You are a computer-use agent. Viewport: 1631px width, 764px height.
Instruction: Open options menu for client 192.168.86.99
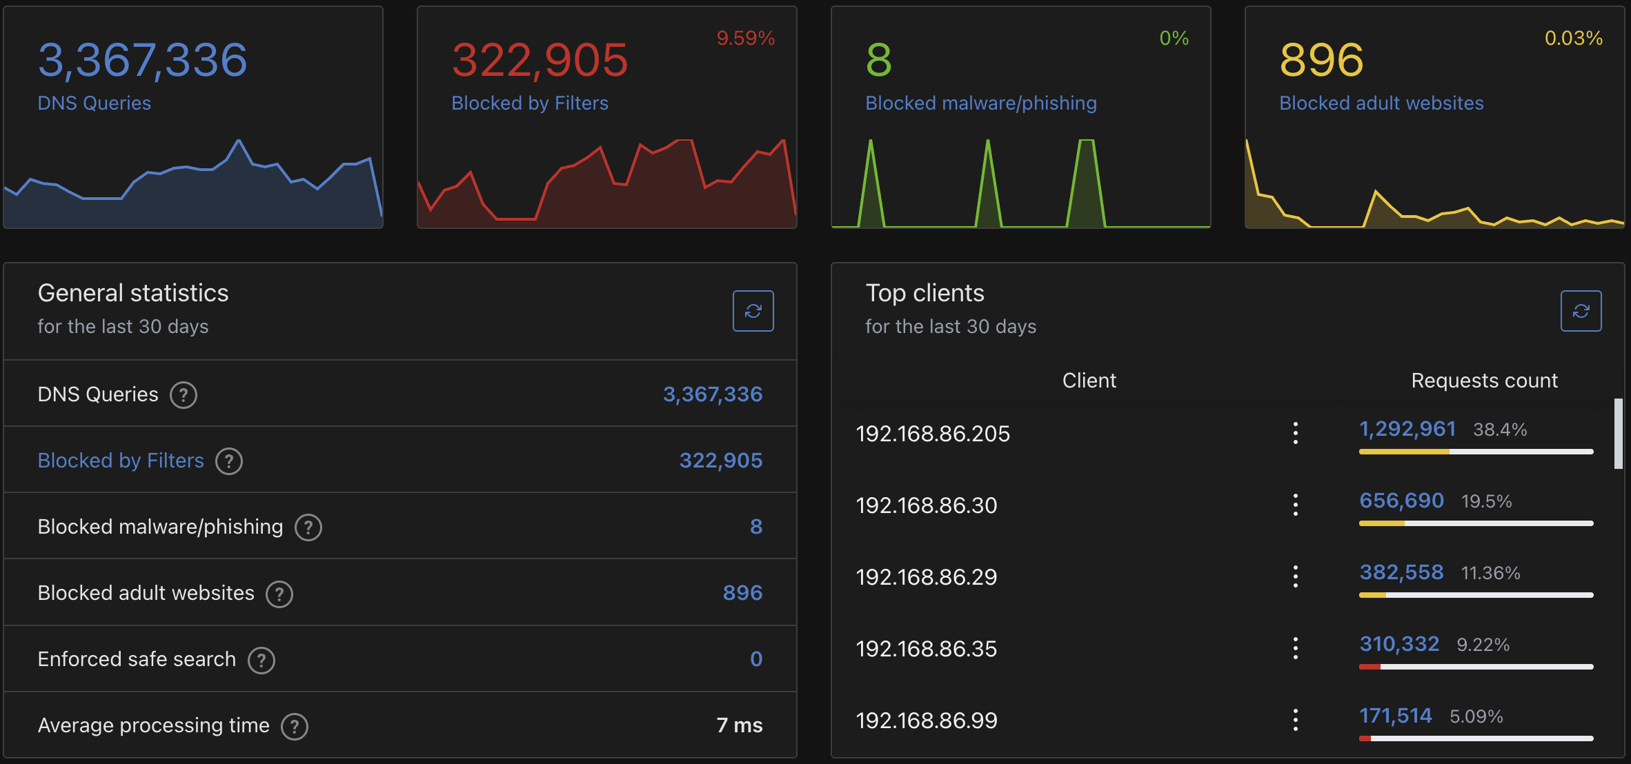[x=1296, y=720]
